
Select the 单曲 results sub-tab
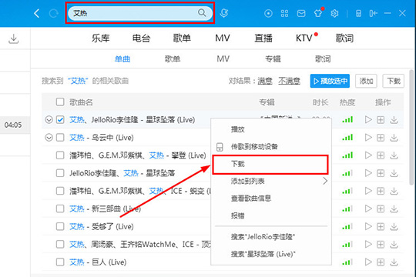(122, 58)
